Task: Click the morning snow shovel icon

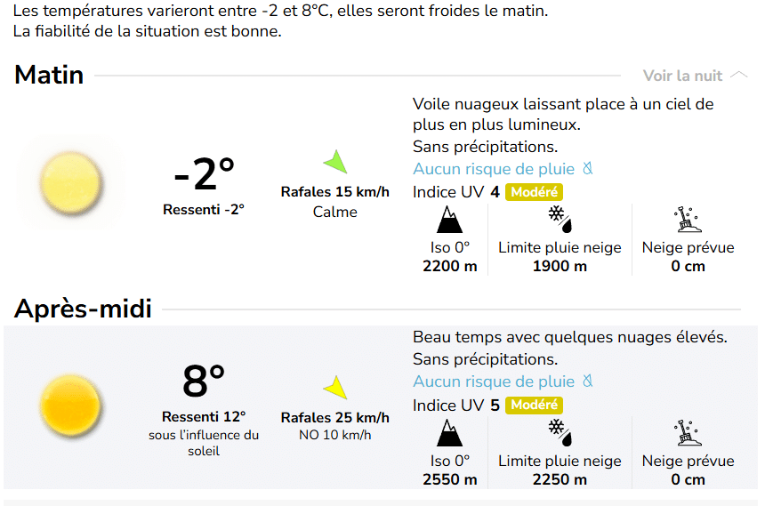Action: tap(687, 219)
